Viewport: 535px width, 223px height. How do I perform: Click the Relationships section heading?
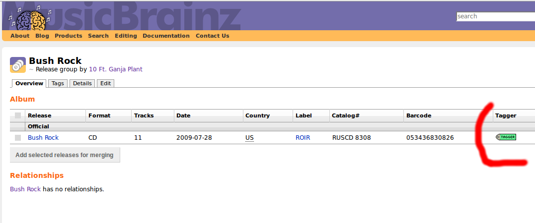pyautogui.click(x=37, y=175)
